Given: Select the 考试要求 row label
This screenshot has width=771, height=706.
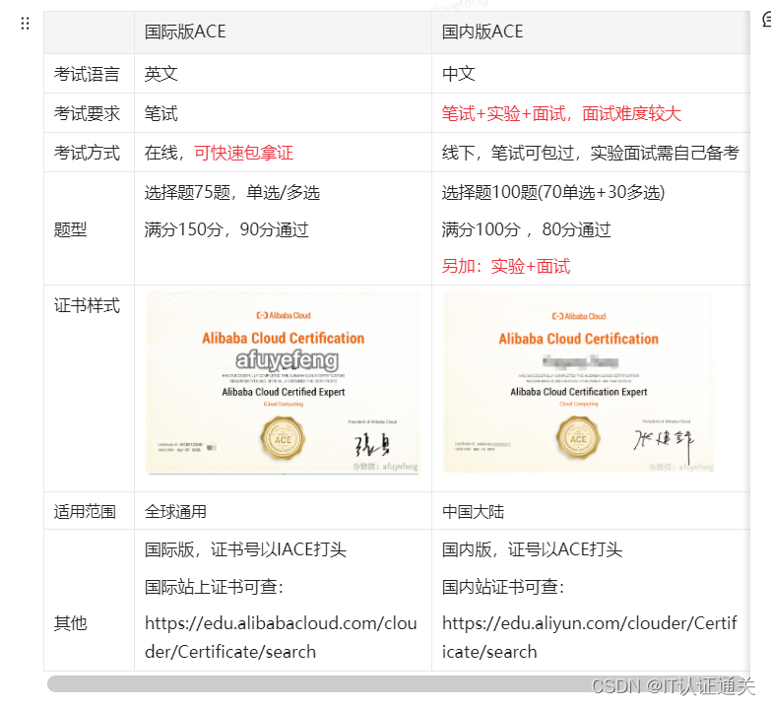Looking at the screenshot, I should point(87,113).
